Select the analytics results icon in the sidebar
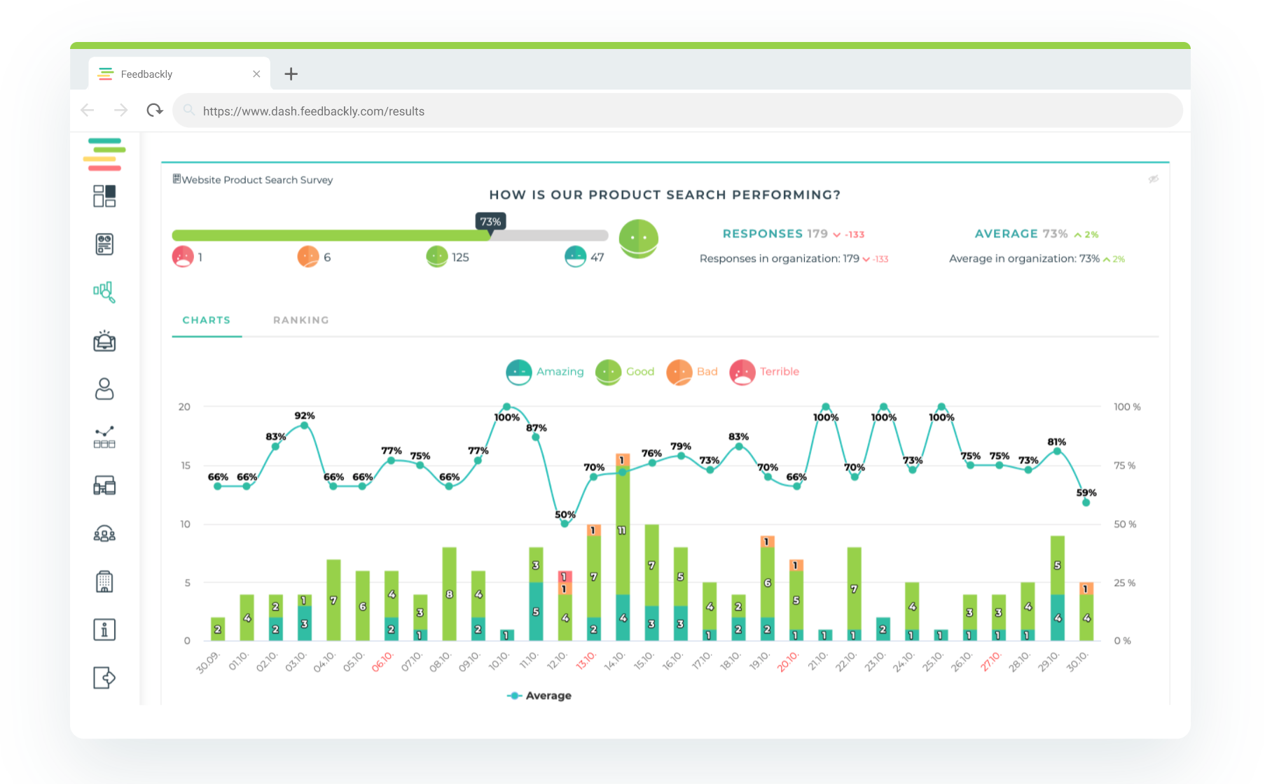 104,292
